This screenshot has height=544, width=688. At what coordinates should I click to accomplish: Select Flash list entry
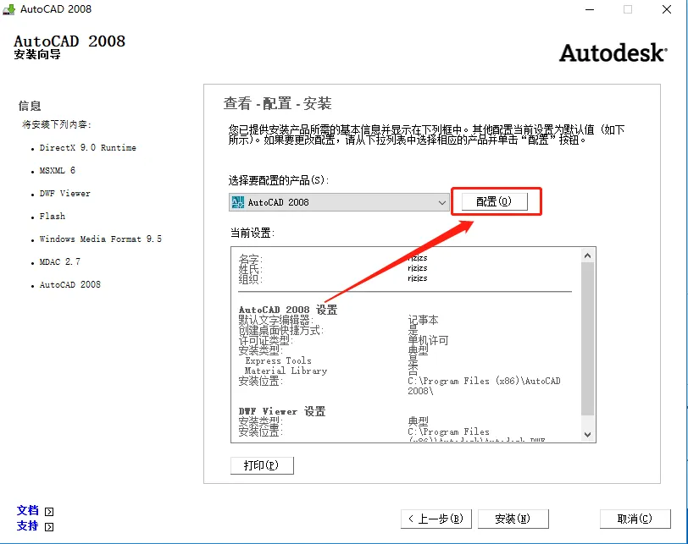click(53, 216)
